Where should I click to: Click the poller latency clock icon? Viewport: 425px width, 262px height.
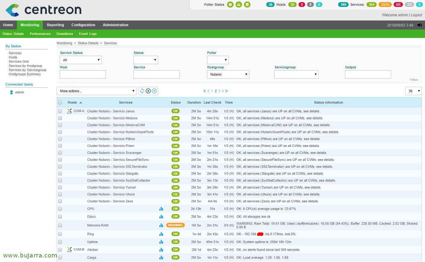(x=230, y=5)
